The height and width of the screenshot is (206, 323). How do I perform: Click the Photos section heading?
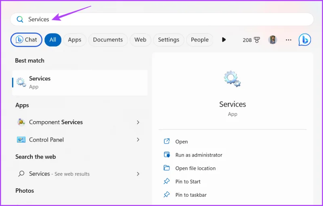[x=25, y=191]
